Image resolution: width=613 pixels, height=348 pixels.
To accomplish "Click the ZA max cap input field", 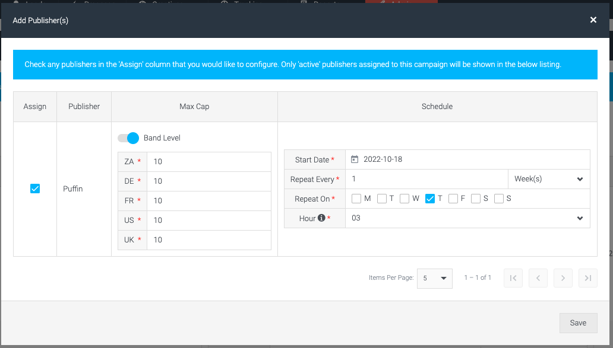I will point(209,161).
